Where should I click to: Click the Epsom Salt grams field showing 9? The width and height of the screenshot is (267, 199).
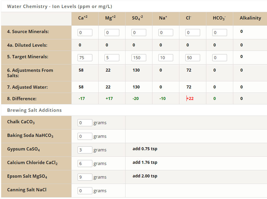(85, 177)
